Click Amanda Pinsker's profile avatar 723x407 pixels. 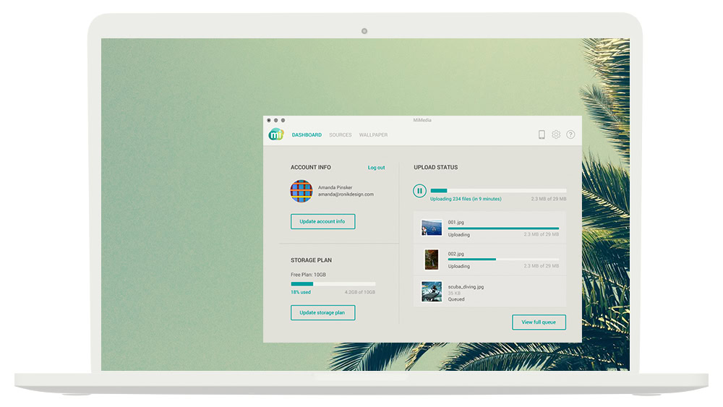pyautogui.click(x=301, y=191)
